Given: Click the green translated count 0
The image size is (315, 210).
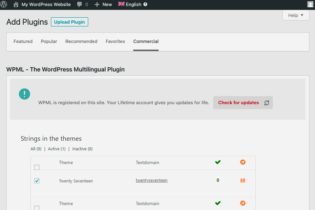Looking at the screenshot, I should pos(218,180).
